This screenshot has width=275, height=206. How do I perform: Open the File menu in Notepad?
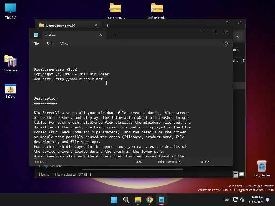[x=36, y=44]
